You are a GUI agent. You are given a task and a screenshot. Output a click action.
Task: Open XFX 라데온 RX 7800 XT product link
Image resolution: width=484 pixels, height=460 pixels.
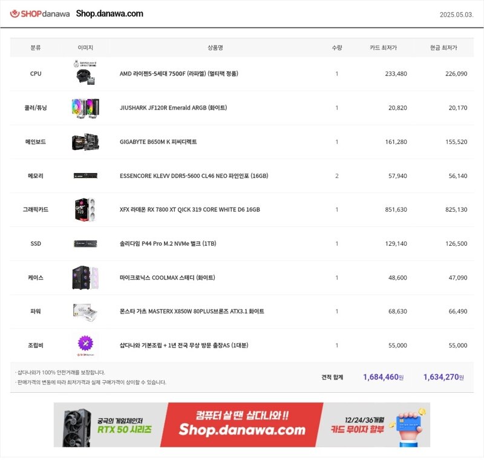click(x=190, y=209)
